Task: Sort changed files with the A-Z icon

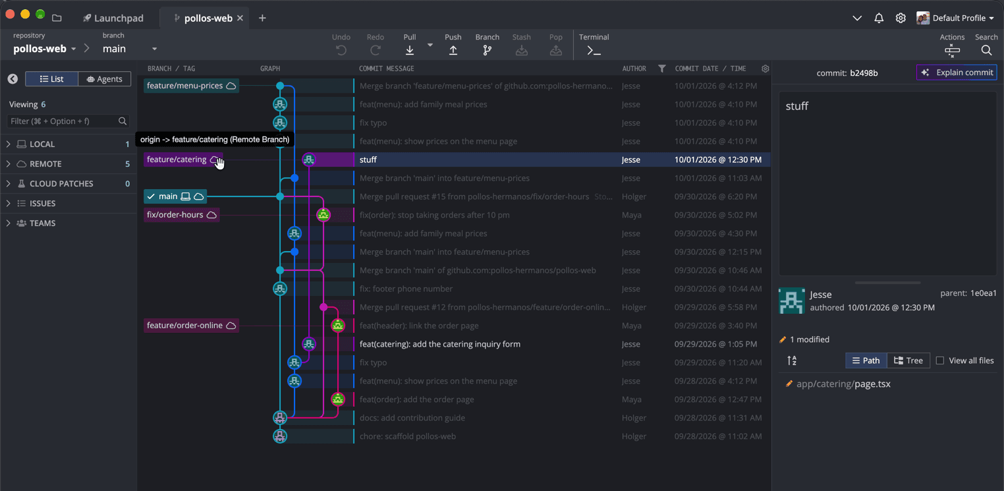Action: tap(792, 361)
